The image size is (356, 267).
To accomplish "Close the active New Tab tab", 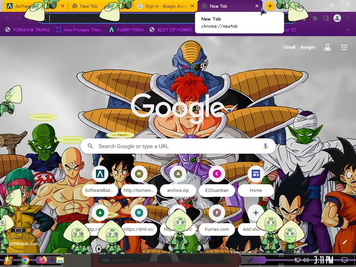I will point(257,6).
